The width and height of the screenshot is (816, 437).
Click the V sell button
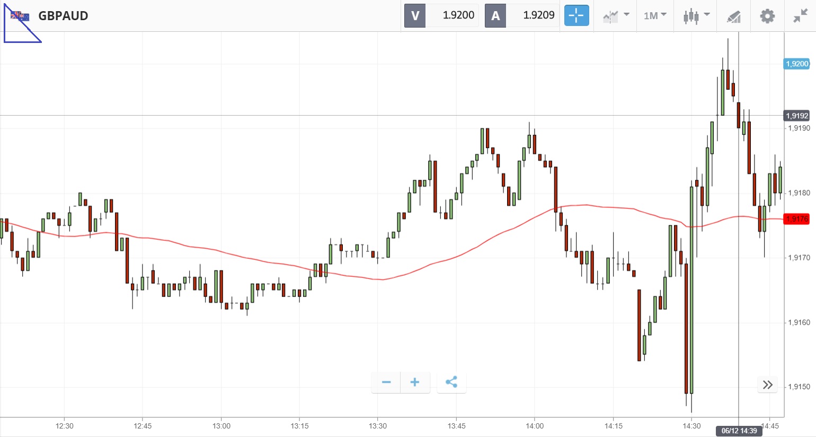[415, 16]
